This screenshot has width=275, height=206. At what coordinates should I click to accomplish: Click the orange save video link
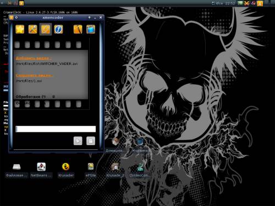coord(34,75)
